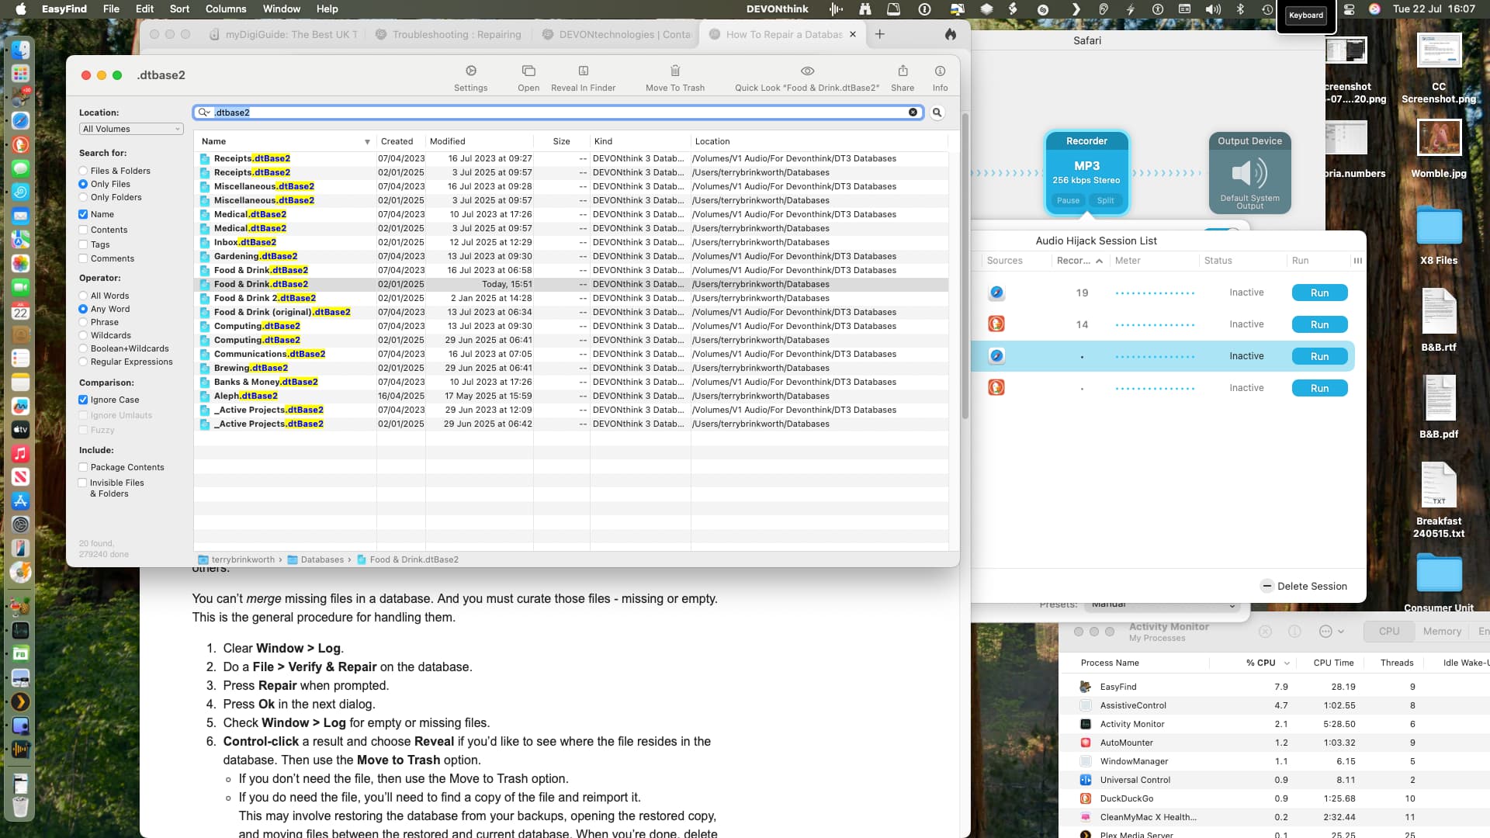This screenshot has width=1490, height=838.
Task: Click Move To Trash toolbar icon
Action: pyautogui.click(x=674, y=71)
